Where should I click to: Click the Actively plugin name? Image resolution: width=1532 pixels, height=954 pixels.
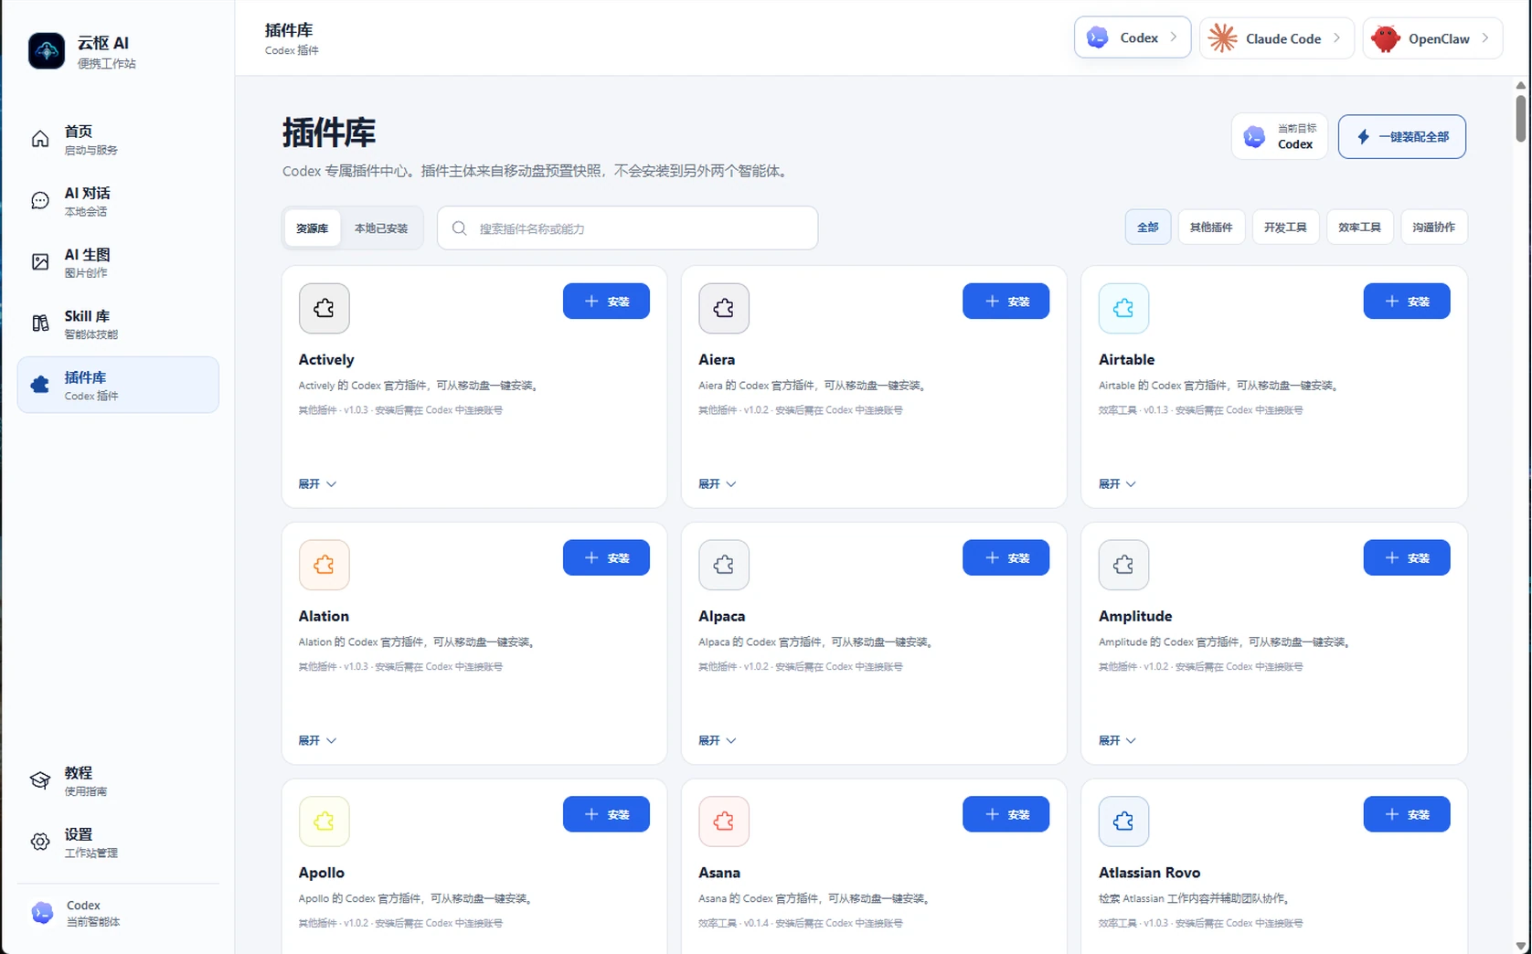(326, 360)
